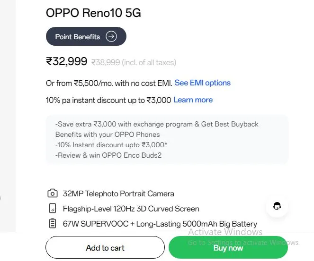This screenshot has width=314, height=261.
Task: Open the customer support chat icon
Action: (277, 206)
